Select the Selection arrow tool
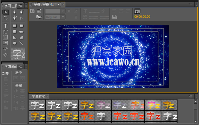Image resolution: width=199 pixels, height=125 pixels. [x=6, y=12]
